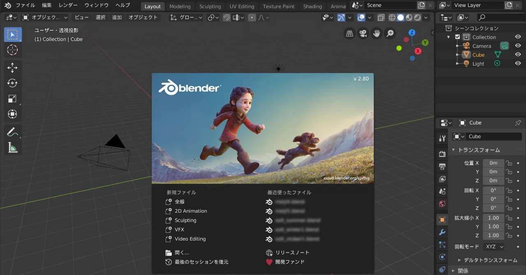Click Camera data icon in outliner

click(x=504, y=46)
